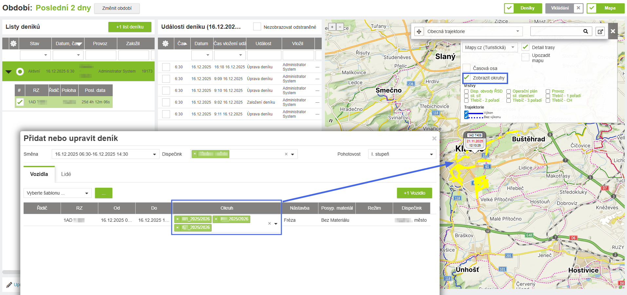The image size is (627, 295).
Task: Toggle the Zobrazit okruhy checkbox
Action: (x=467, y=78)
